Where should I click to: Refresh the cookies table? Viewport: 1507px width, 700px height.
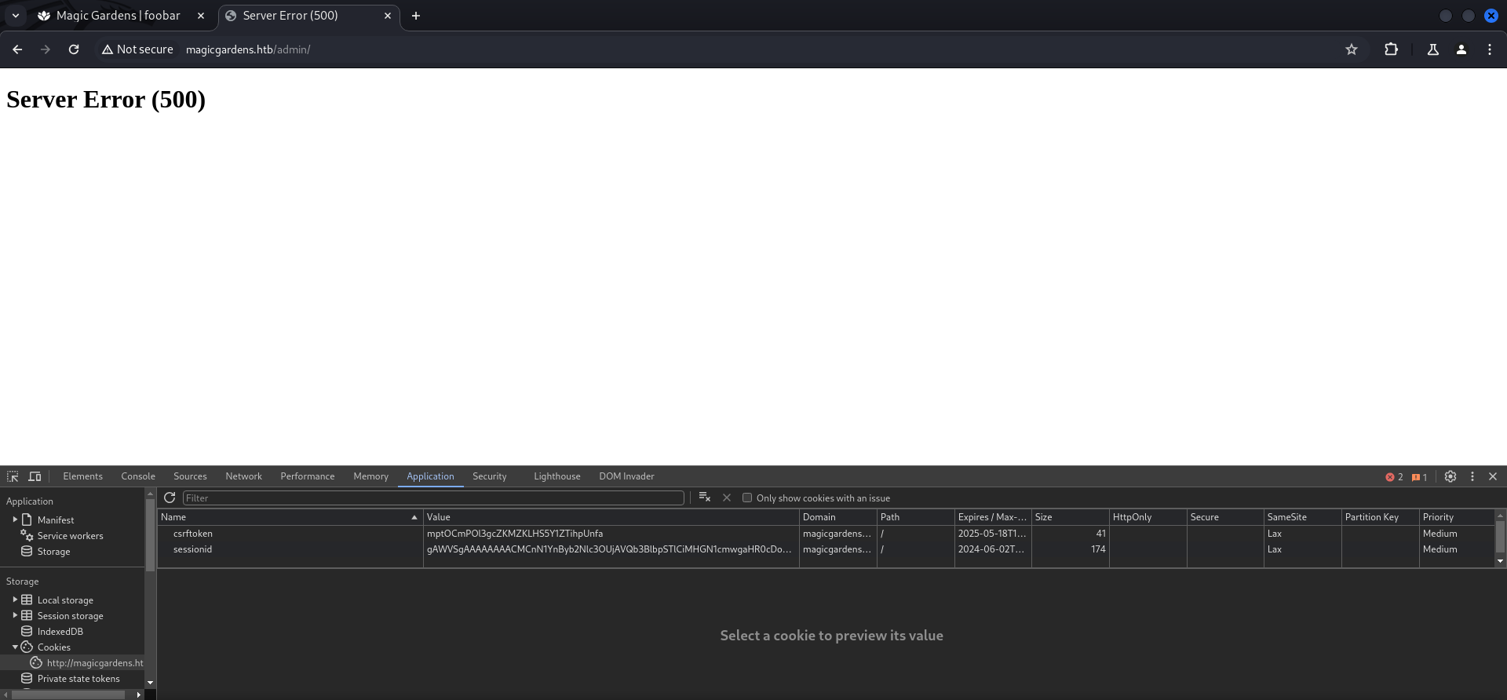coord(170,498)
